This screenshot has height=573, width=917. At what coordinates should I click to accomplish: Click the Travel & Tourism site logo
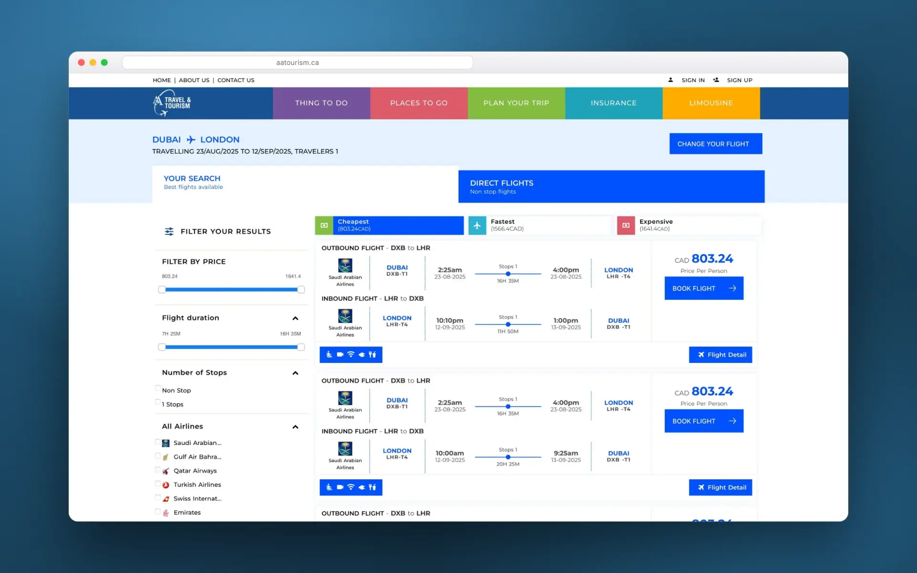(171, 103)
